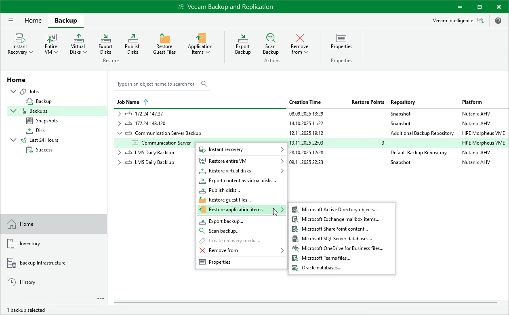509x315 pixels.
Task: Switch to the Home tab
Action: point(33,20)
